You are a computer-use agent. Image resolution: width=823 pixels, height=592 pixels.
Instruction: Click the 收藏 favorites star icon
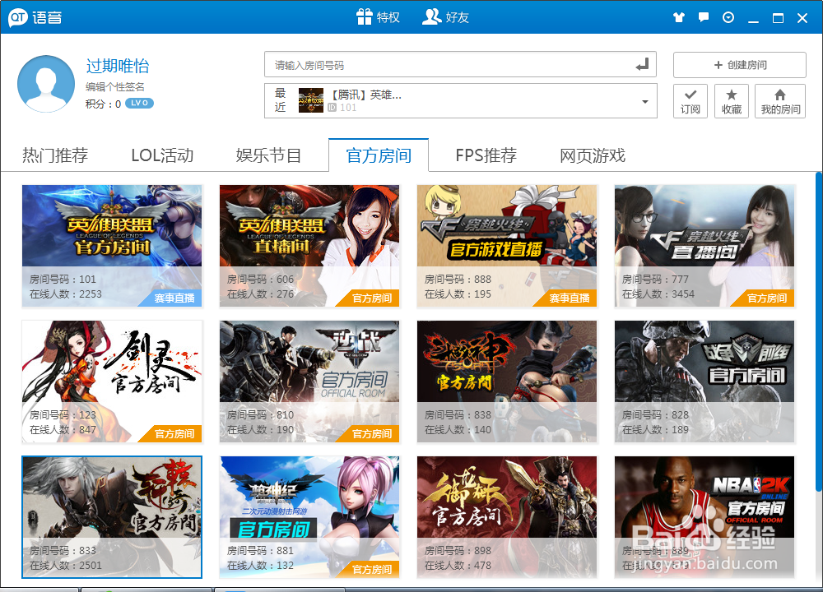click(732, 99)
